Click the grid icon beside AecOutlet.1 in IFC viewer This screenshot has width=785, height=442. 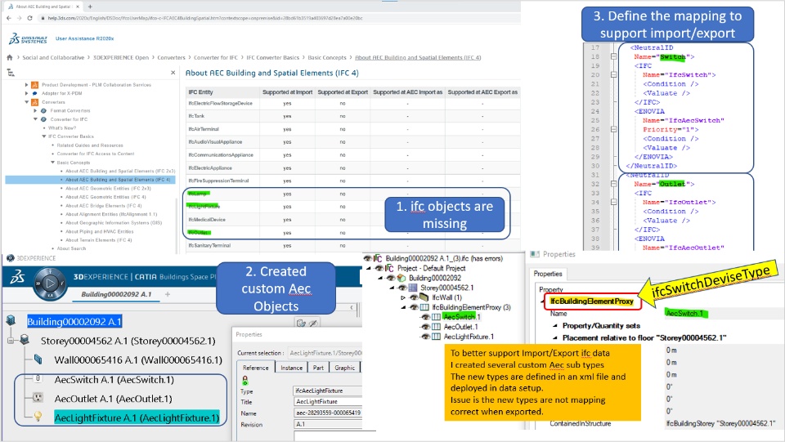point(436,327)
